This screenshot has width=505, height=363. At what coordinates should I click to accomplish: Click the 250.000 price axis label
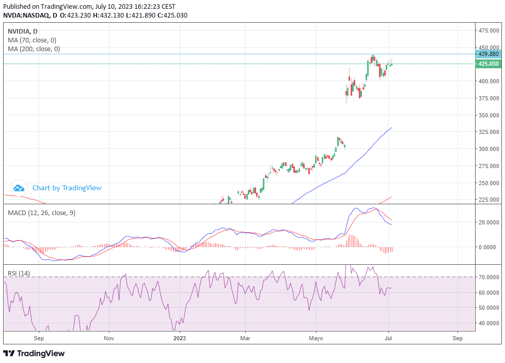coord(489,183)
